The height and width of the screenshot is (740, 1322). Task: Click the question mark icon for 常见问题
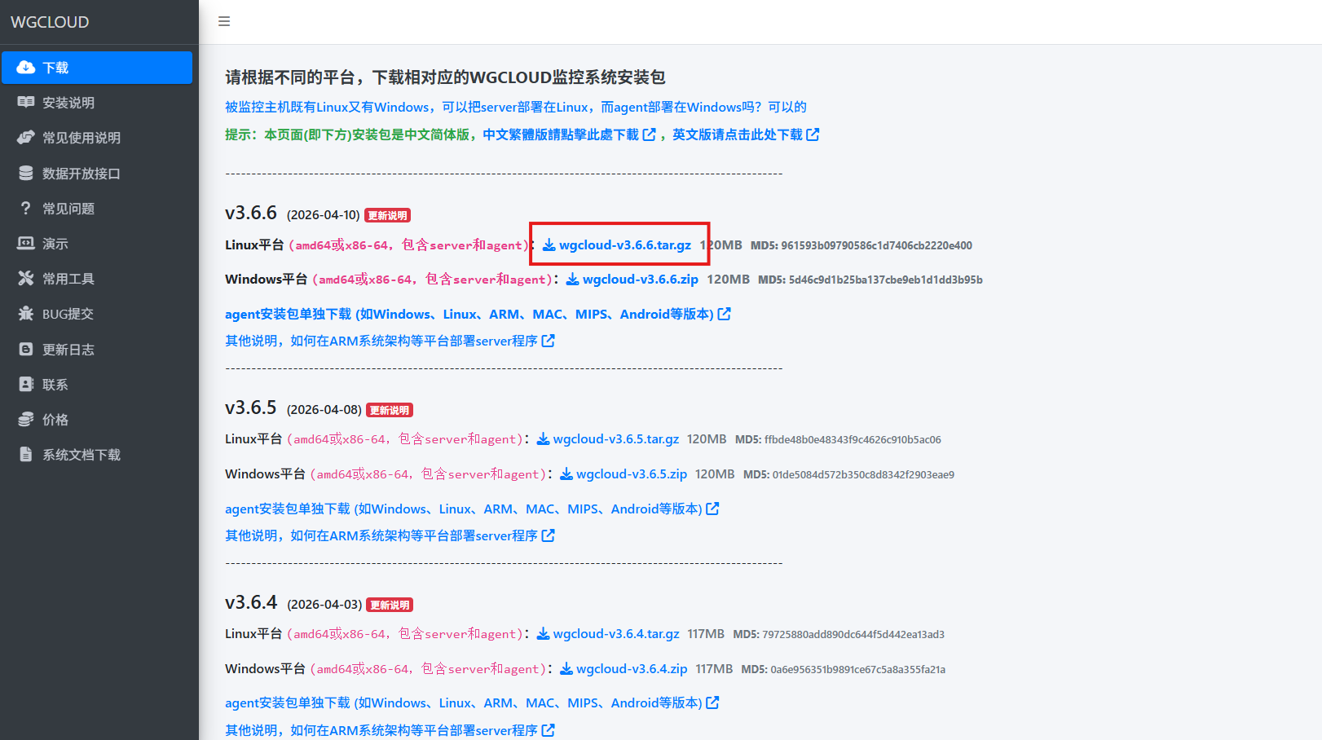(x=25, y=208)
